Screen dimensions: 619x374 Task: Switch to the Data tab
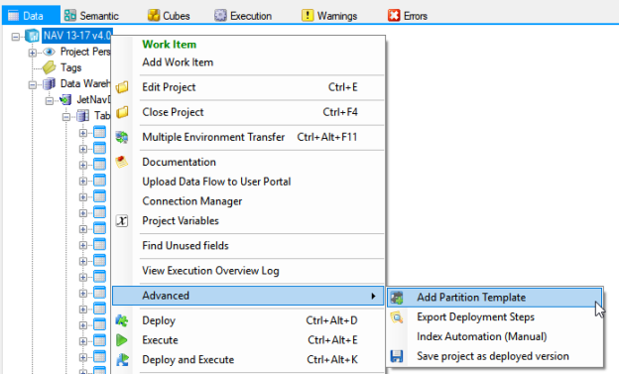[31, 16]
